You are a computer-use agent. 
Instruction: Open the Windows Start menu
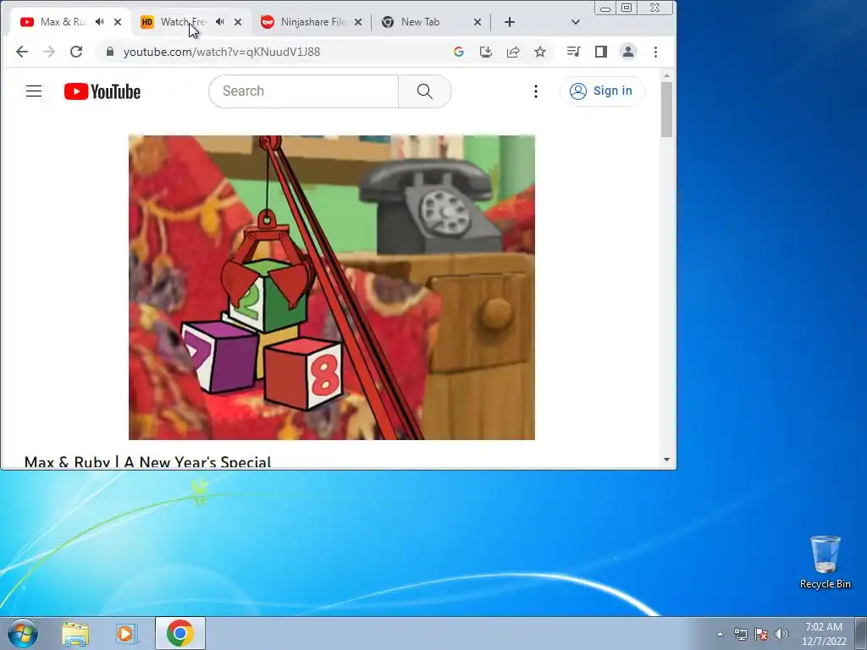pos(22,633)
